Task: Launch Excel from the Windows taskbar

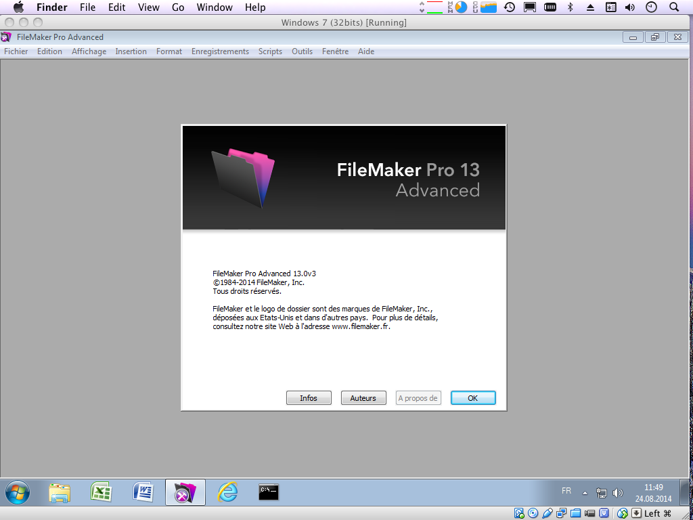Action: (102, 492)
